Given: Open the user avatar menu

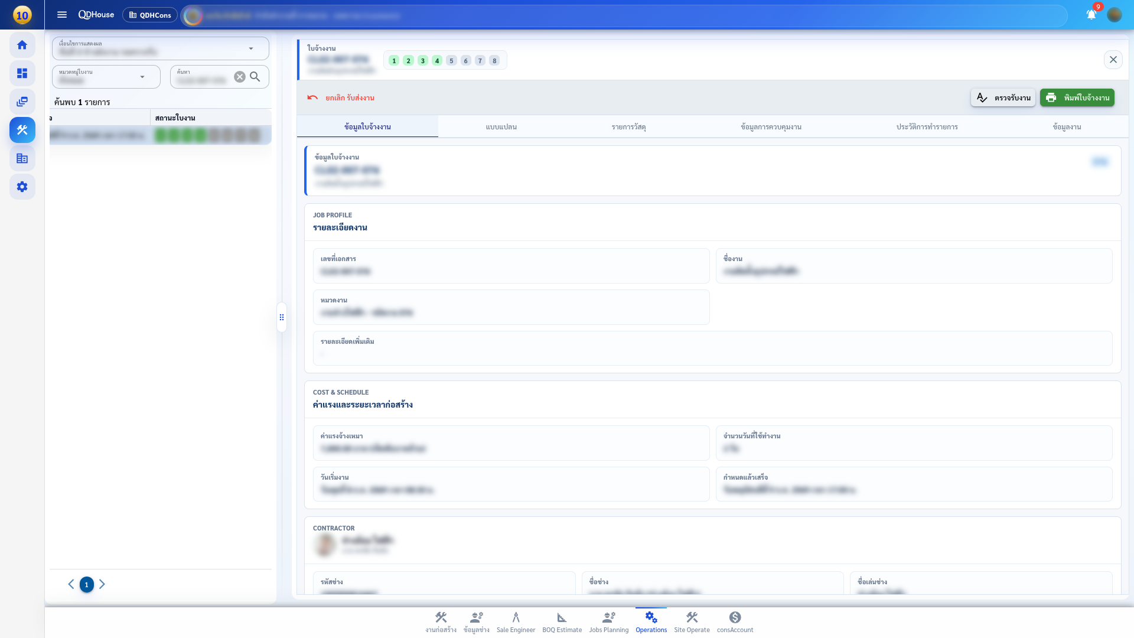Looking at the screenshot, I should pos(1115,15).
